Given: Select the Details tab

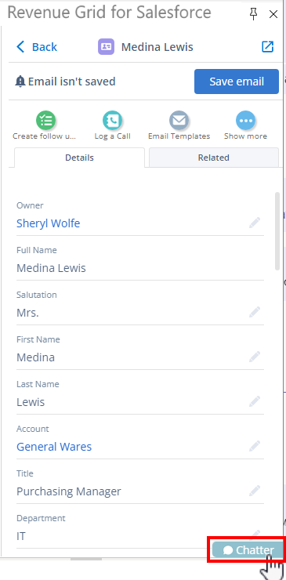Looking at the screenshot, I should (79, 158).
